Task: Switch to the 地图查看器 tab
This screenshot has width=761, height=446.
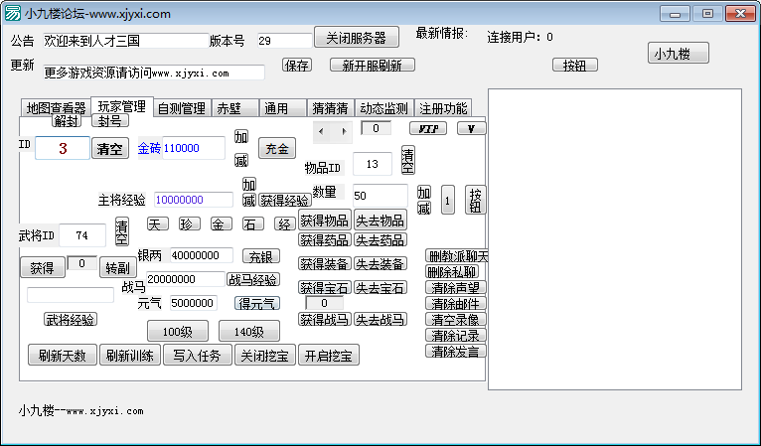Action: (56, 108)
